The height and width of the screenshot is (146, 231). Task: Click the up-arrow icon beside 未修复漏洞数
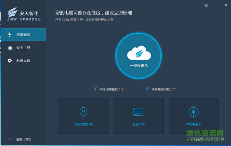click(147, 89)
